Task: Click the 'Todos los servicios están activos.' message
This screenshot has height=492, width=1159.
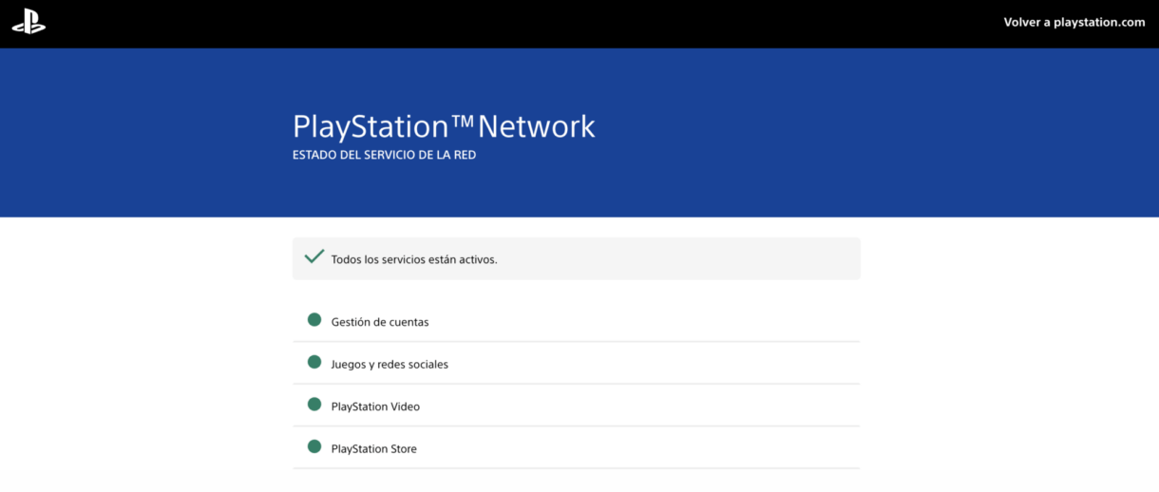Action: pos(414,259)
